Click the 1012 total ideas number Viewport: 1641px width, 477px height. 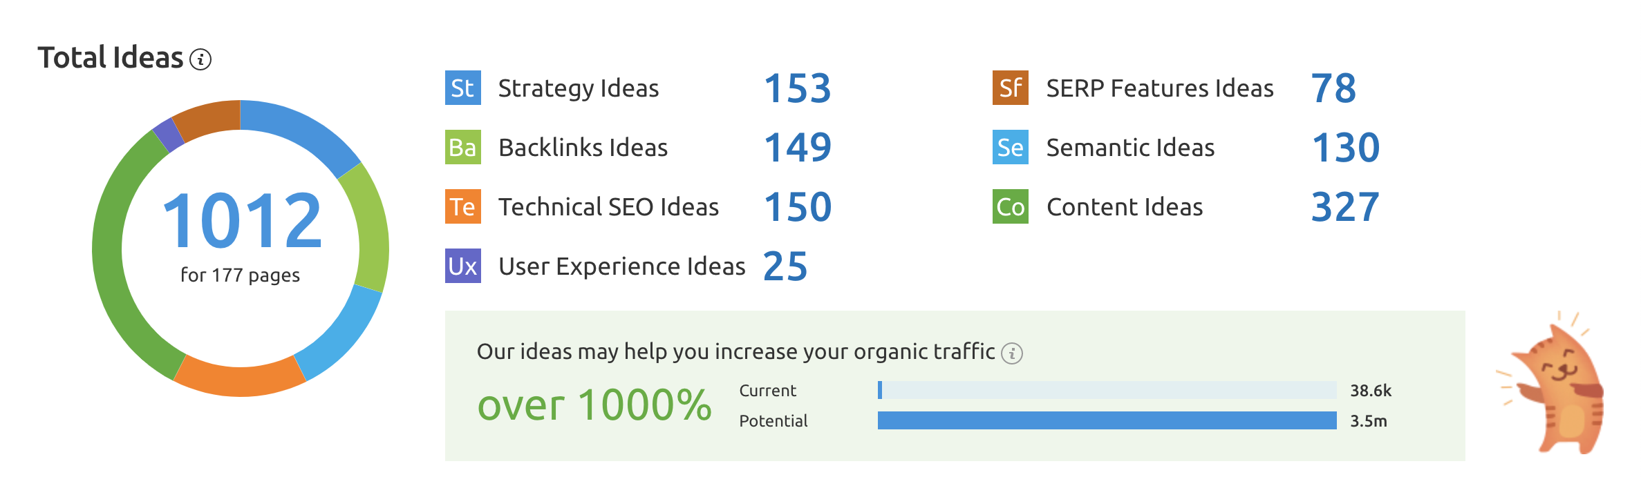241,220
